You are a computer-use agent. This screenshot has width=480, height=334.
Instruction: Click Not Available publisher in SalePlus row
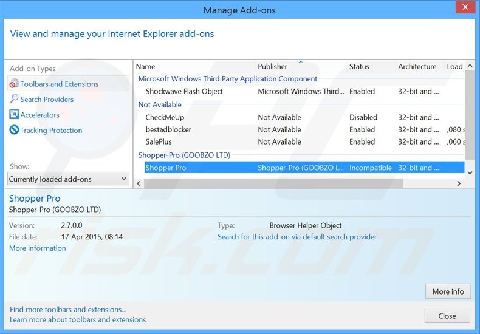(279, 141)
